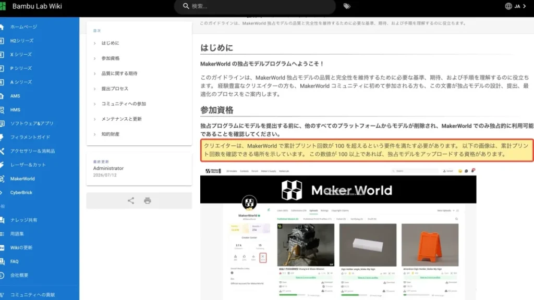
Task: Open MakerWorld in sidebar menu
Action: pos(22,179)
